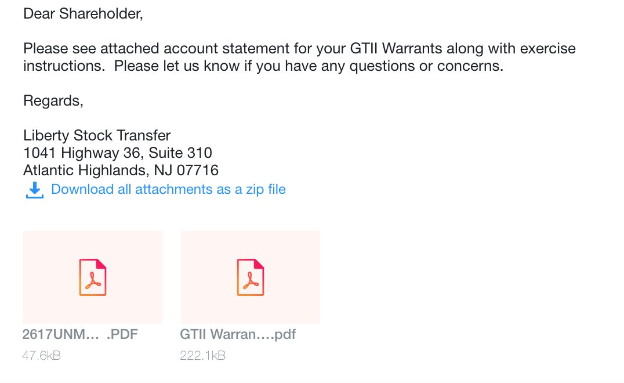Image resolution: width=624 pixels, height=383 pixels.
Task: Click the phrase questions or concerns
Action: [426, 66]
